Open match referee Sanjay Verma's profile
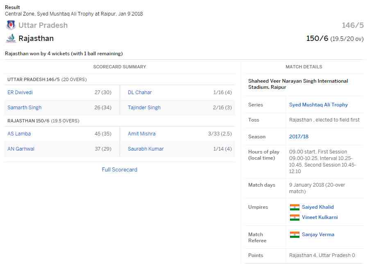 point(318,235)
